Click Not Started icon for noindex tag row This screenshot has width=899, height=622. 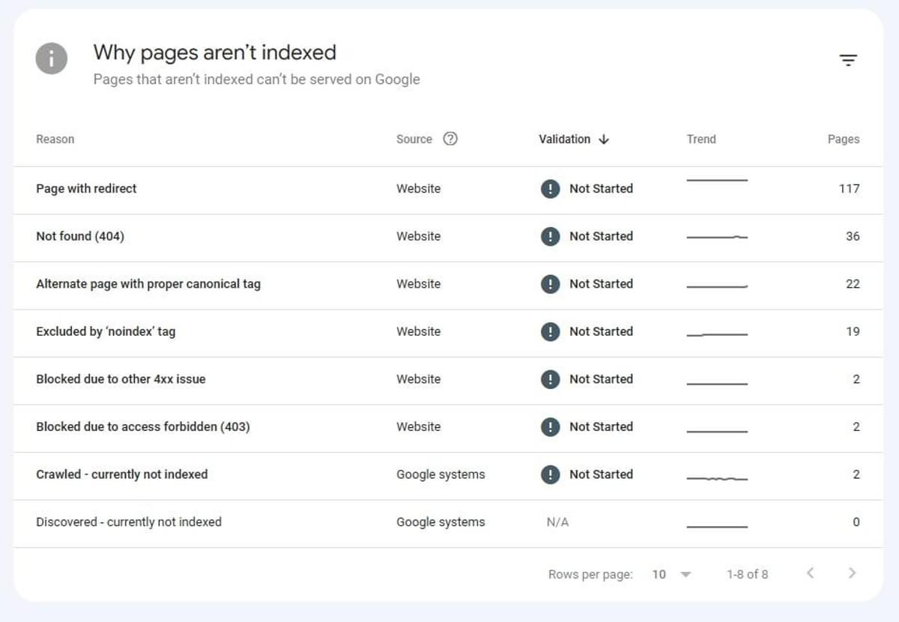tap(550, 331)
